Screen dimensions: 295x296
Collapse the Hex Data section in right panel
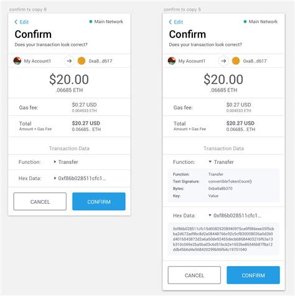click(x=210, y=215)
